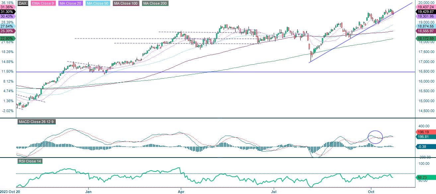The image size is (436, 194).
Task: Click the 25.39% percentage tag
Action: [7, 31]
